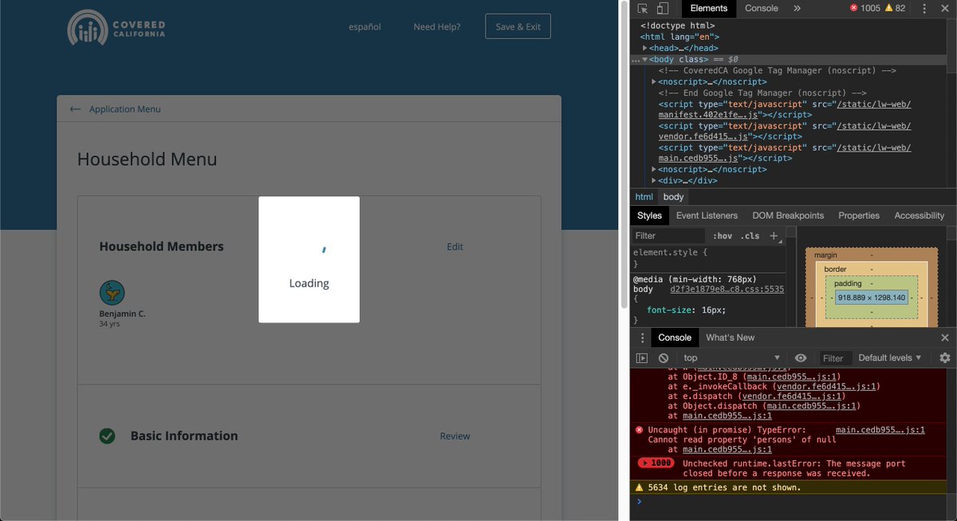
Task: Open the Properties tab
Action: 859,215
